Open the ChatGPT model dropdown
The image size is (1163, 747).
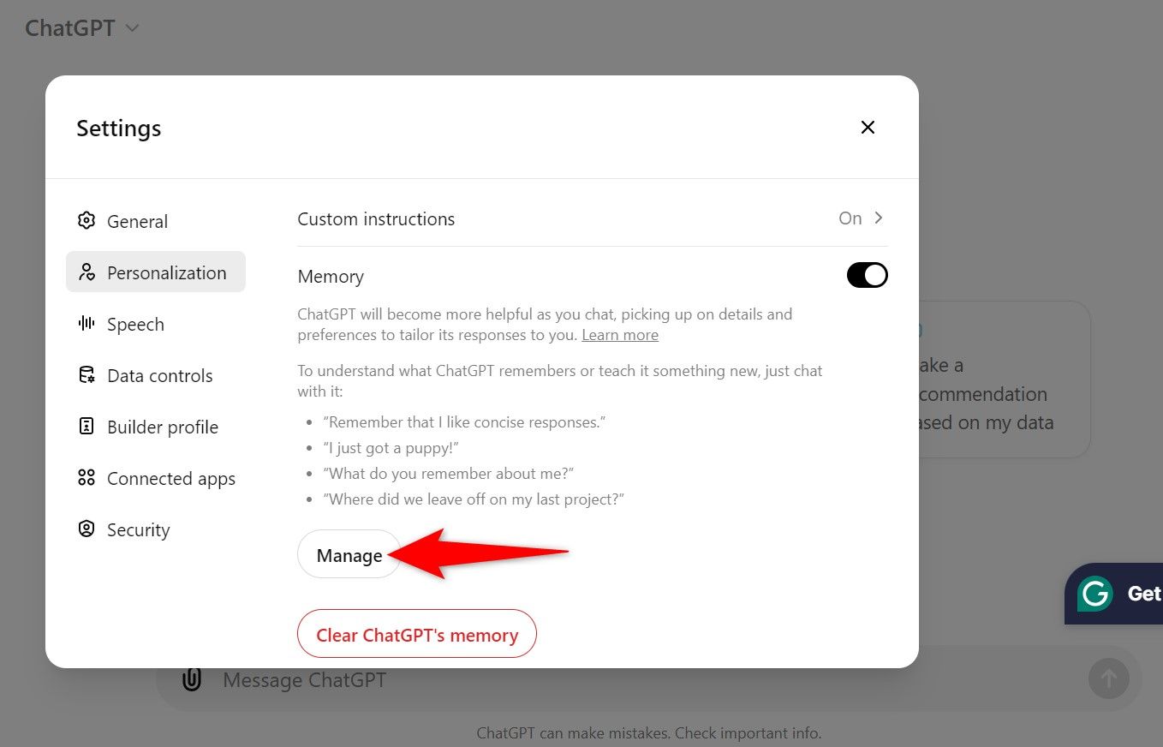click(x=82, y=27)
